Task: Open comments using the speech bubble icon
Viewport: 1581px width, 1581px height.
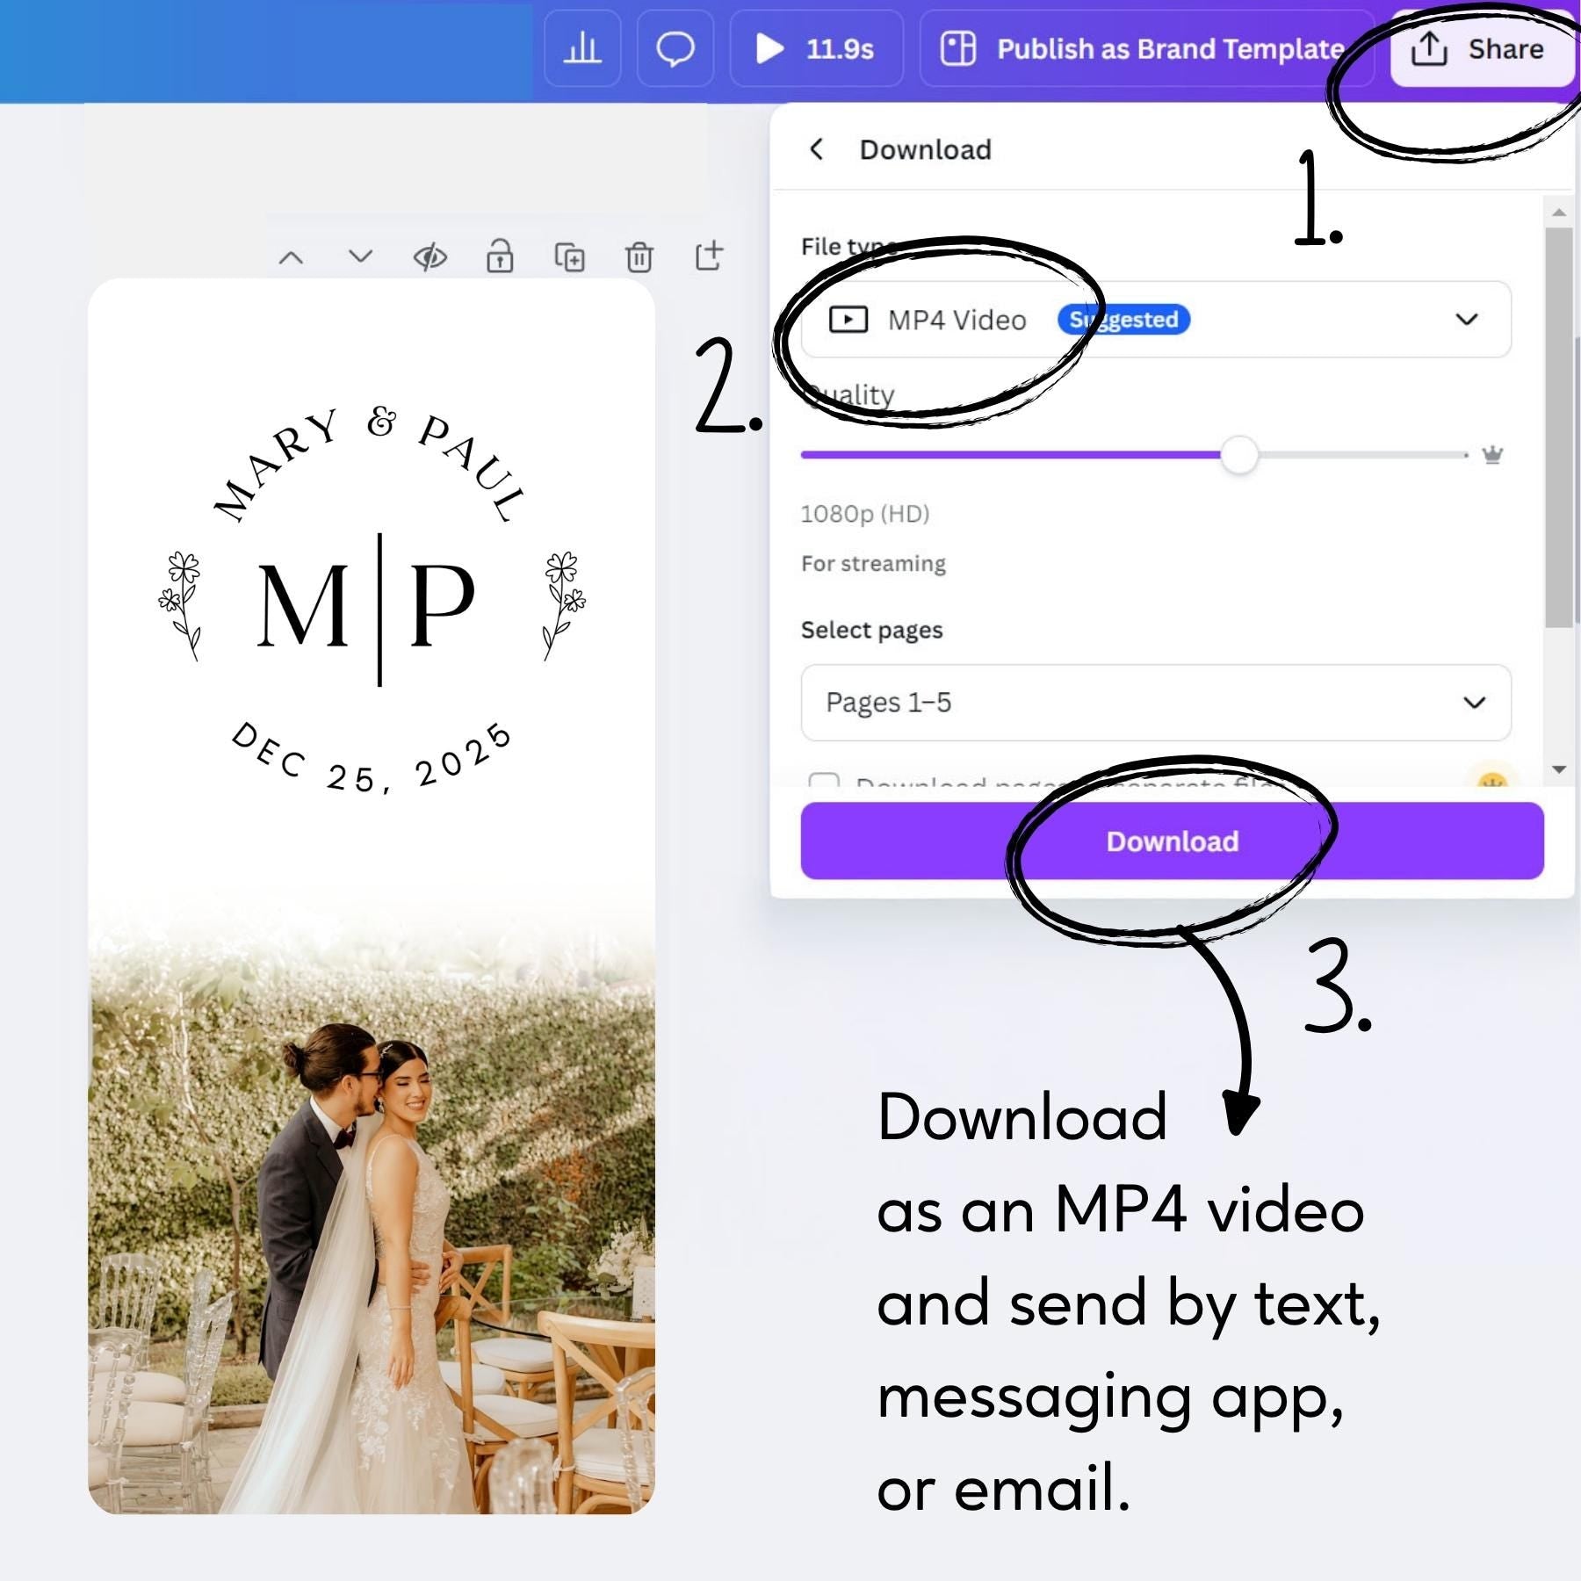Action: 675,50
